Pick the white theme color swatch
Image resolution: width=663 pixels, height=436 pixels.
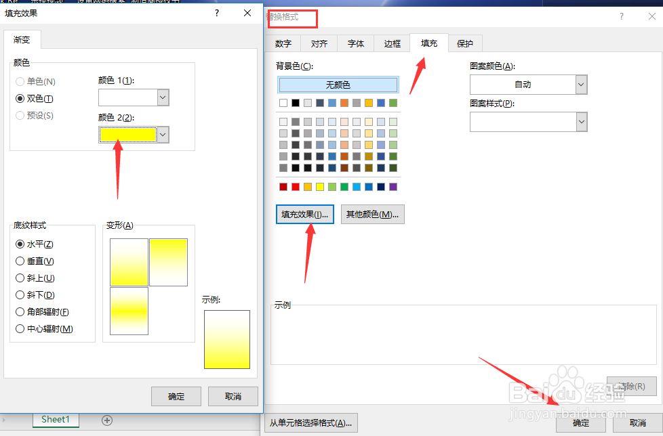[x=283, y=102]
